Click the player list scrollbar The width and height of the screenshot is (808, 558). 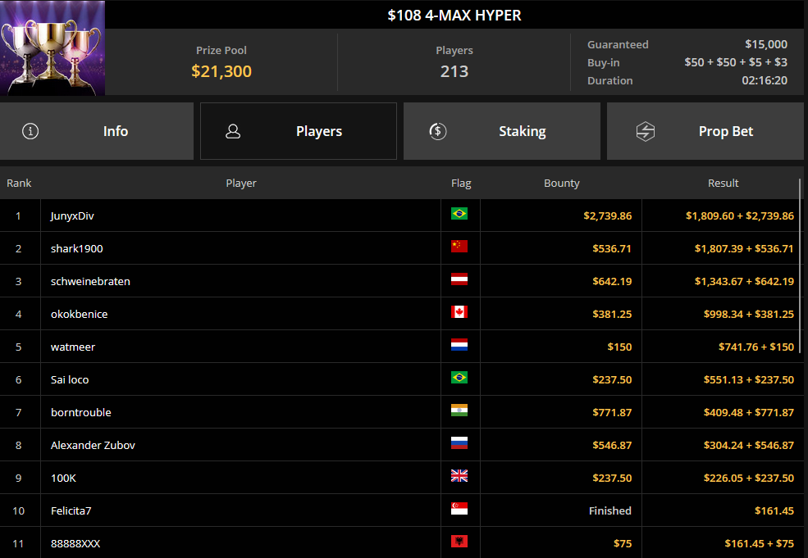coord(801,265)
